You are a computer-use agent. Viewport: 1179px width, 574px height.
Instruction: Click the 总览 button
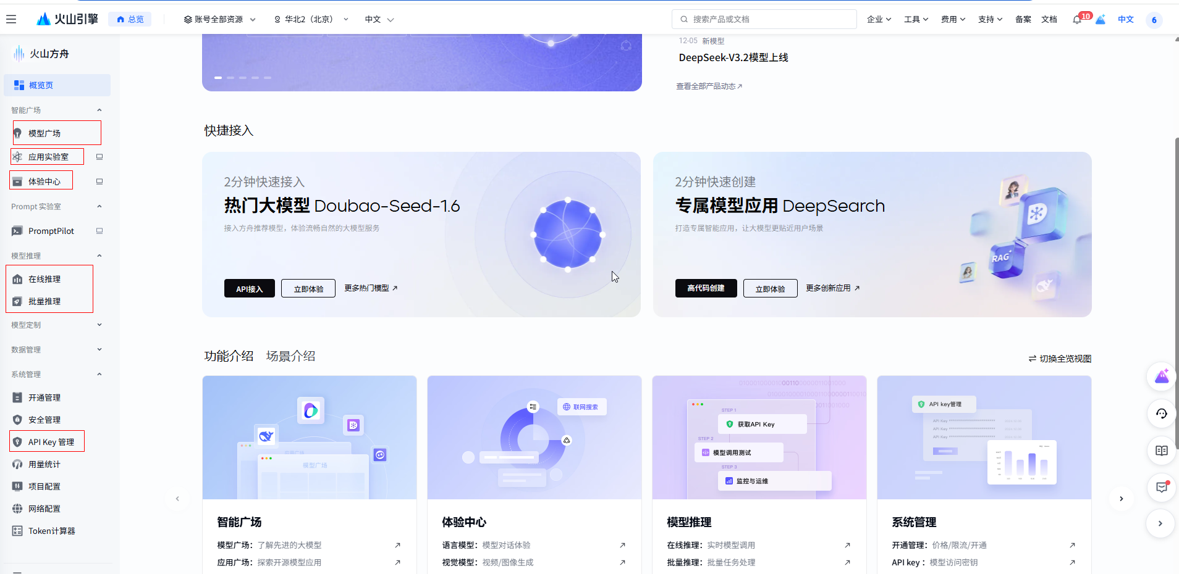click(130, 20)
